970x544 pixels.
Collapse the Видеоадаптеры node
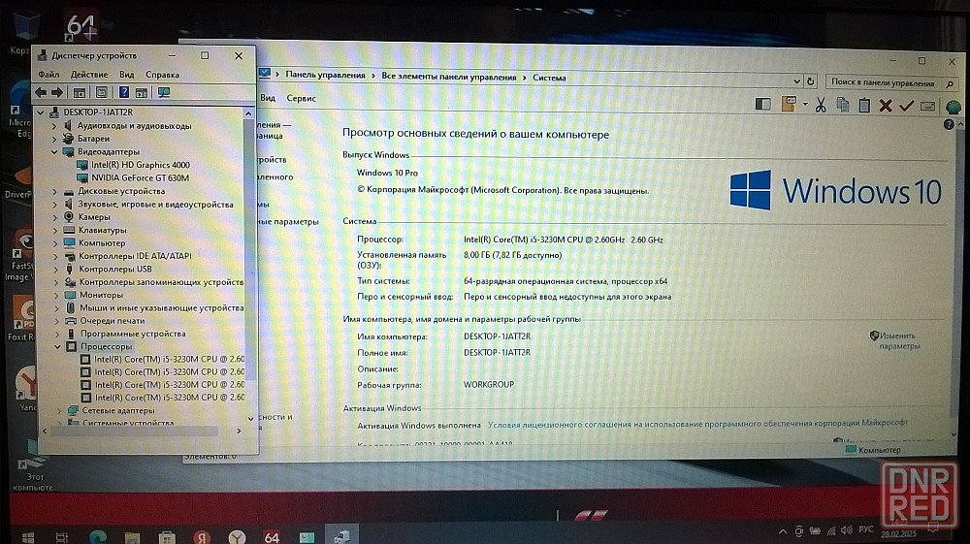(x=54, y=151)
